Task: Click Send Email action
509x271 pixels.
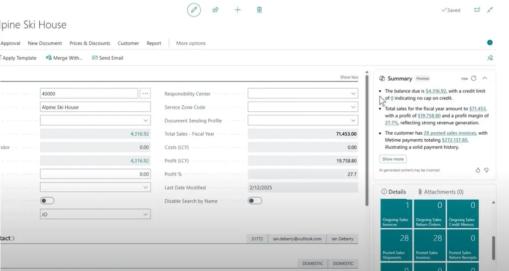Action: (x=108, y=58)
